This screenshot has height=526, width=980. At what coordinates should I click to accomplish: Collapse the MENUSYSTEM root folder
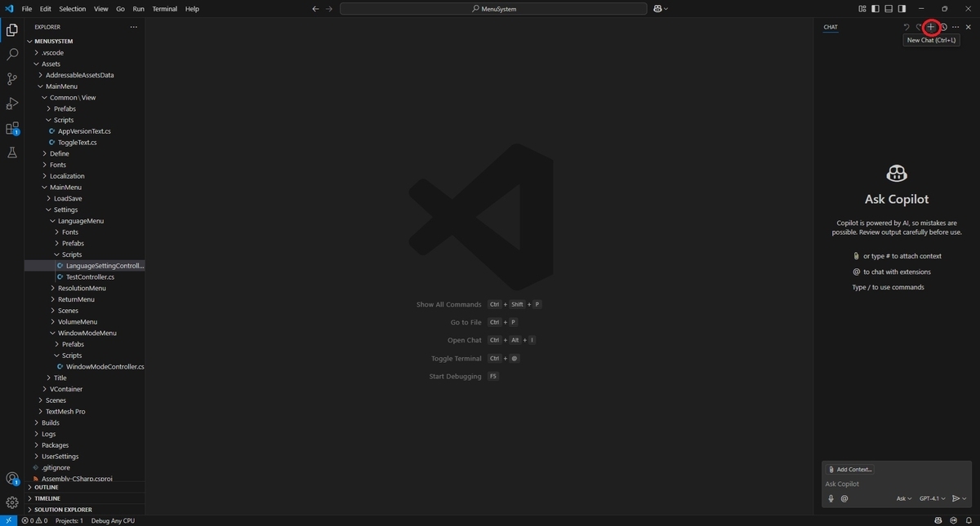pyautogui.click(x=85, y=41)
